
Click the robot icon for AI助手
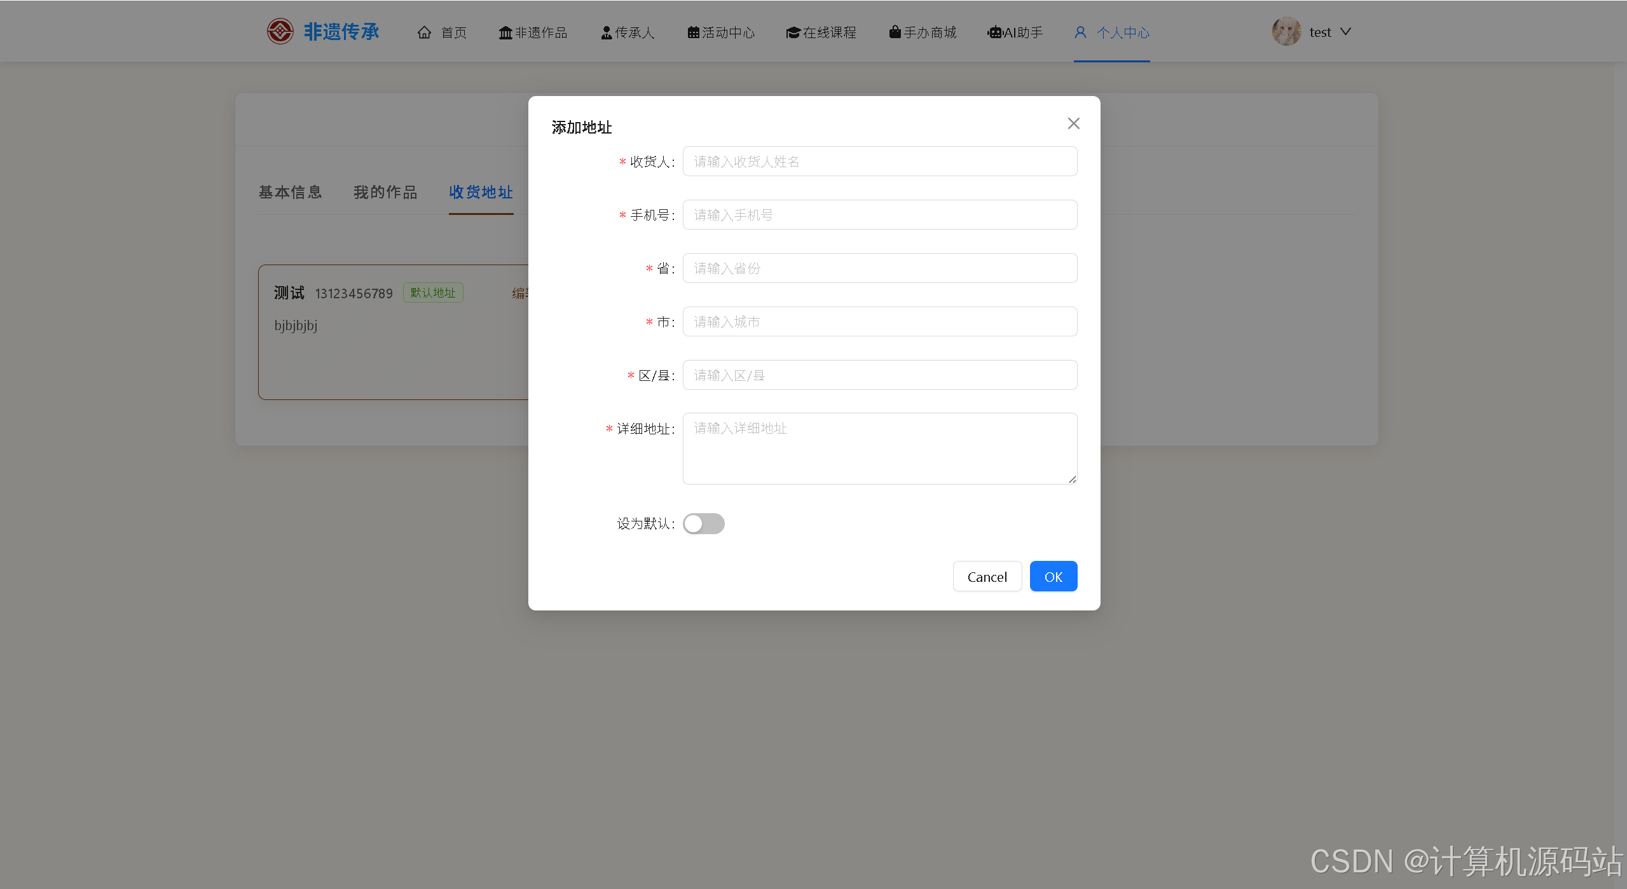point(994,32)
